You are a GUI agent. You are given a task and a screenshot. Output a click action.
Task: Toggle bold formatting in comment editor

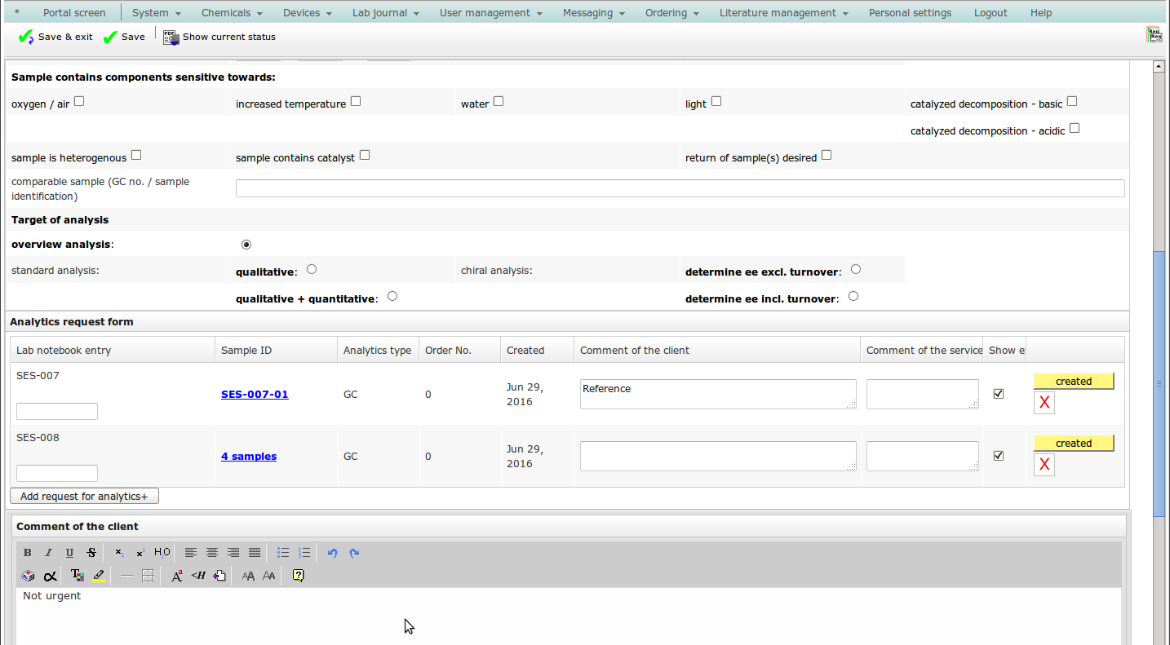point(28,553)
